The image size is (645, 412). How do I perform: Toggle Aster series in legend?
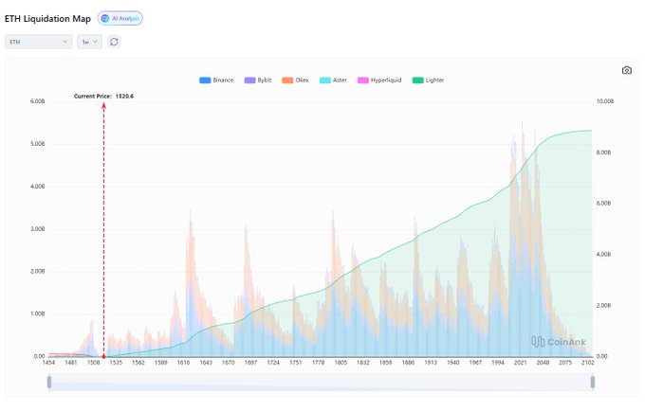pos(333,81)
